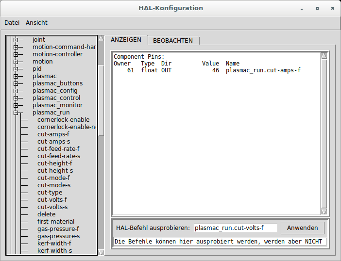Select cut-volts-f in tree
The width and height of the screenshot is (341, 261).
click(52, 200)
